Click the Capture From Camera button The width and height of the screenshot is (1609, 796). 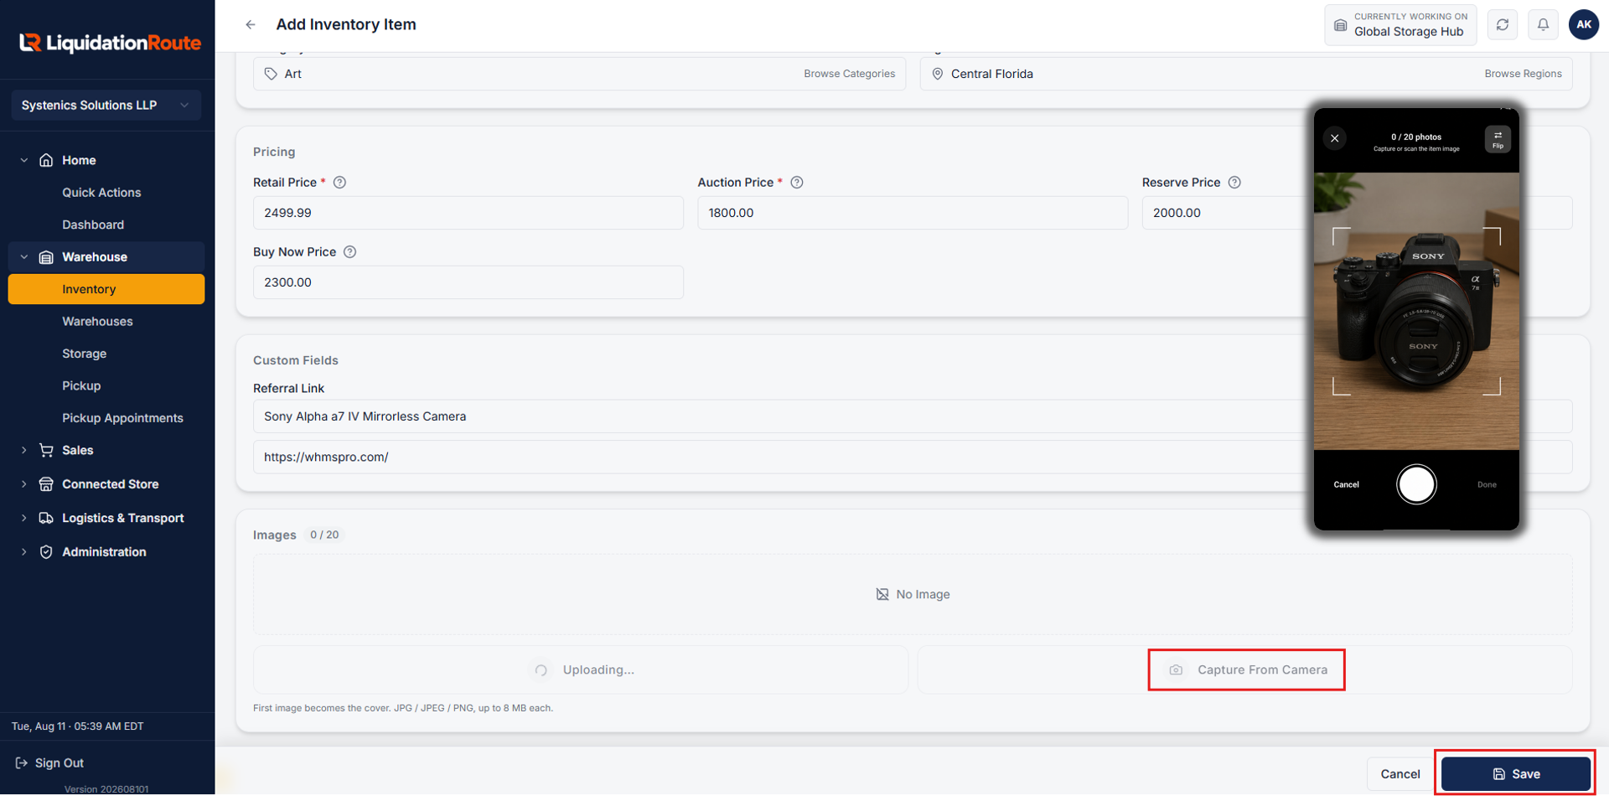tap(1246, 670)
